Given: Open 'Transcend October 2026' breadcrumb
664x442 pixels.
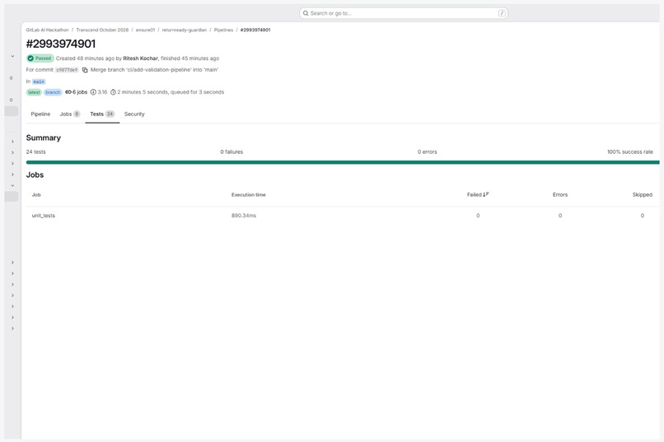Looking at the screenshot, I should [102, 30].
